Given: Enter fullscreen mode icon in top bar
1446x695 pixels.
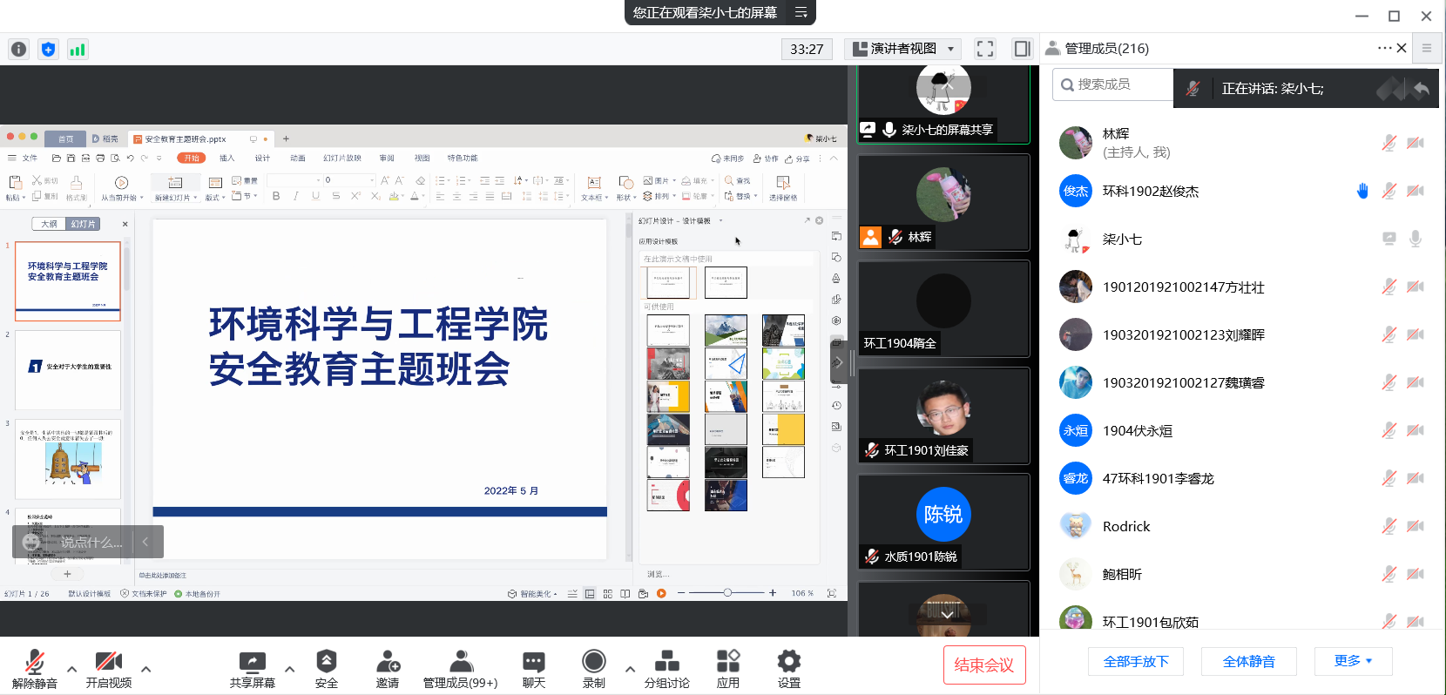Looking at the screenshot, I should (x=984, y=49).
